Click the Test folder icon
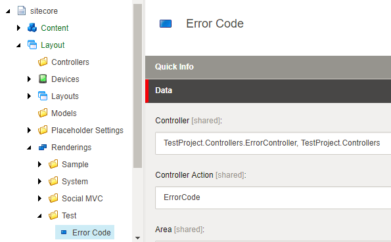 point(53,215)
